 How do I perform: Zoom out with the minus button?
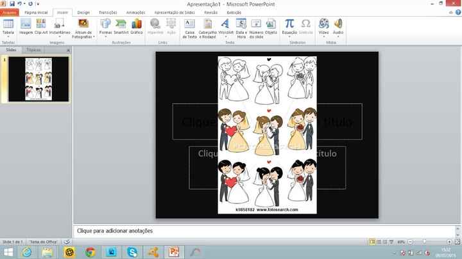coord(410,242)
